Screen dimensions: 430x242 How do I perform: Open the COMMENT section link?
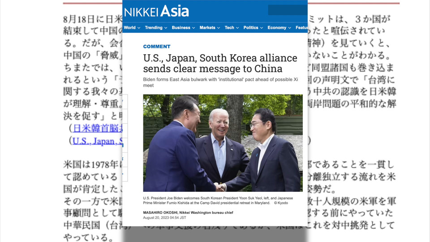point(157,46)
